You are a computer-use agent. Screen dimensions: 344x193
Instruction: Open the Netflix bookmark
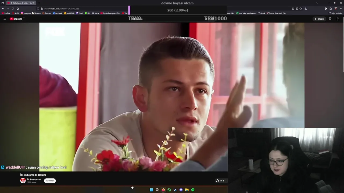click(15, 13)
